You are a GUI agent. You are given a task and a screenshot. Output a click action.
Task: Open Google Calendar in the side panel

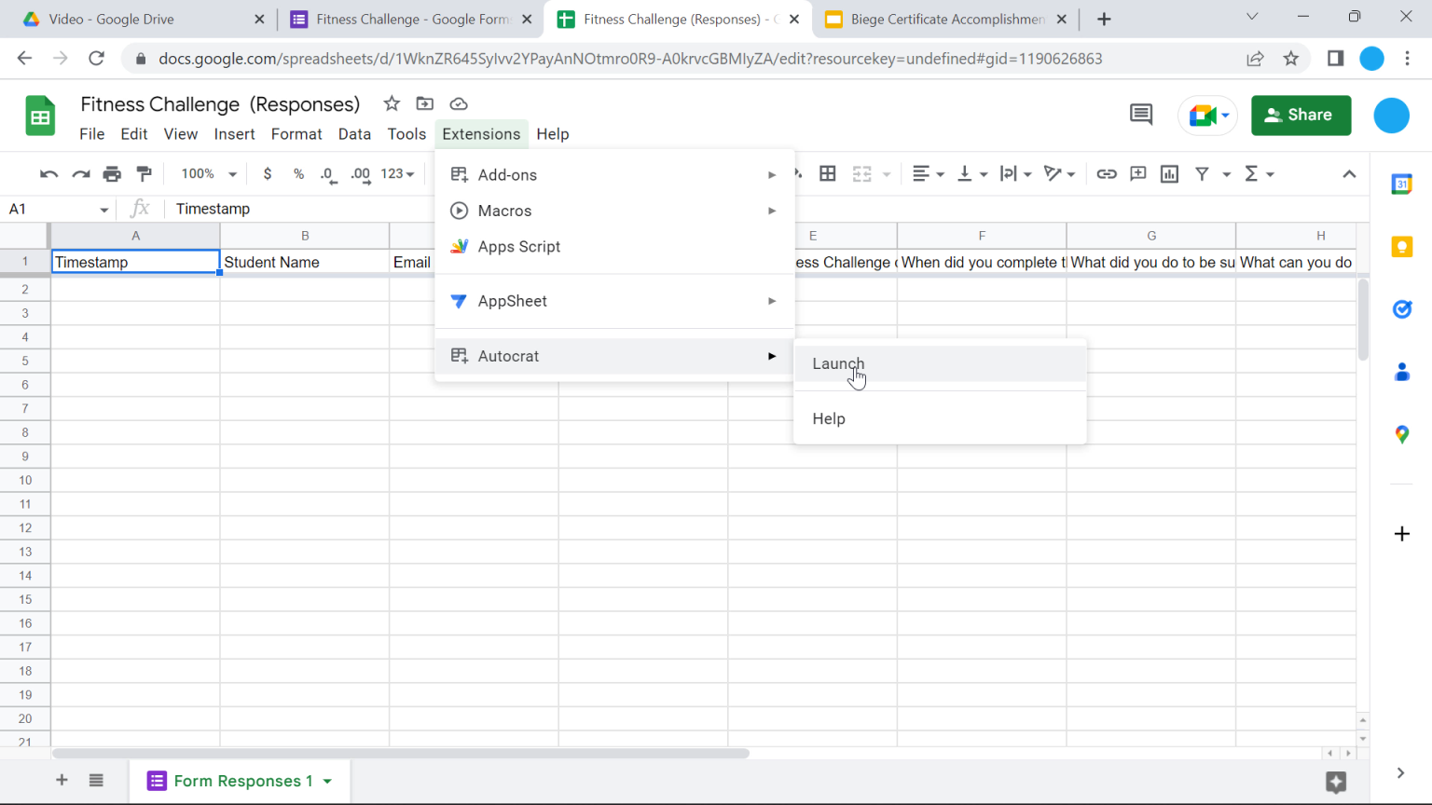[1402, 184]
